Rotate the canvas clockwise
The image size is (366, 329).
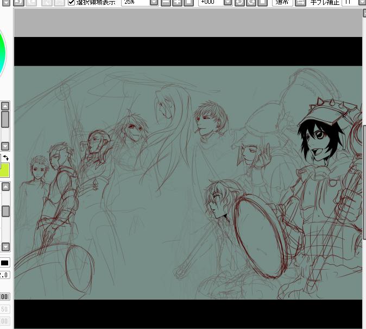click(x=251, y=2)
